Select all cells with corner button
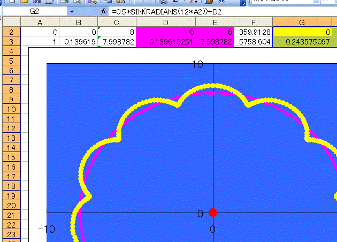The height and width of the screenshot is (242, 337). tap(11, 22)
